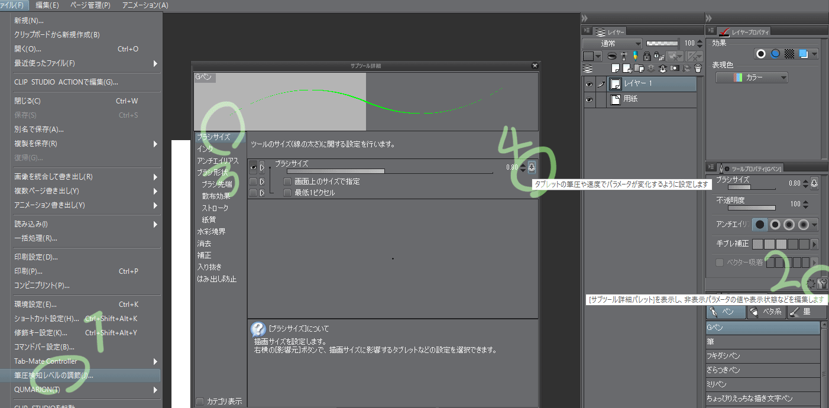Image resolution: width=829 pixels, height=408 pixels.
Task: Open the Tool Property palette menu icon
Action: tap(711, 167)
